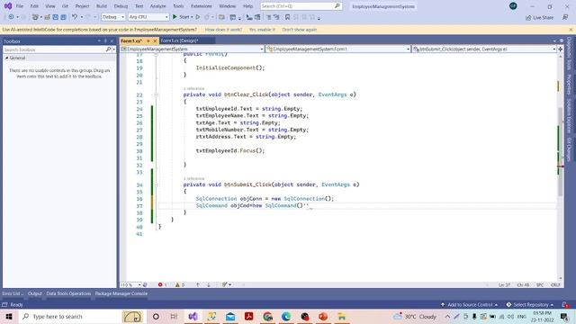Go to previous issue arrow in status strip
Viewport: 576px width, 324px height.
[198, 284]
